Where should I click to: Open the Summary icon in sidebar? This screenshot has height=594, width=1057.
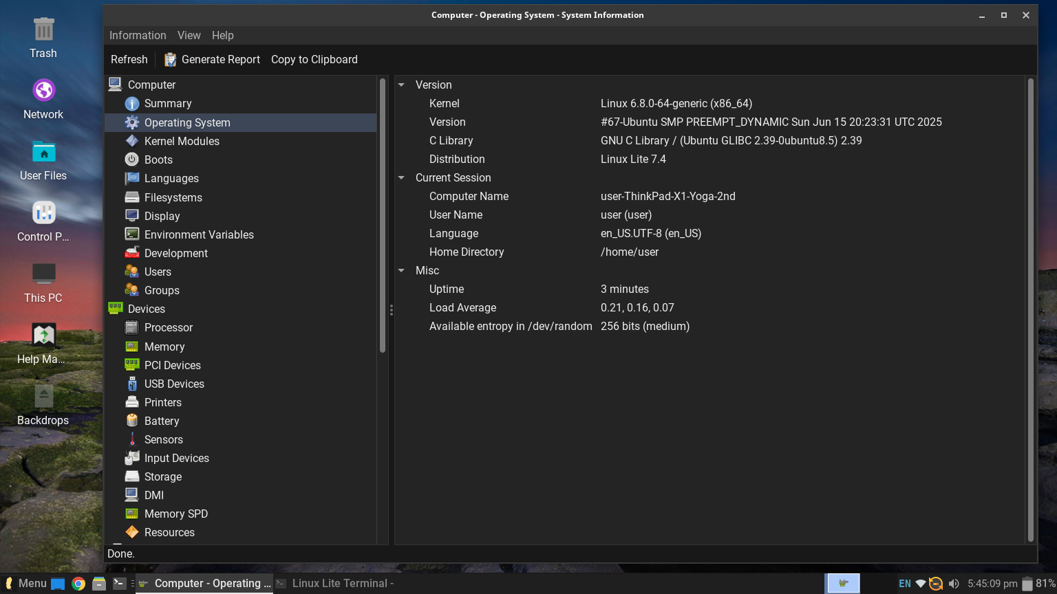132,104
